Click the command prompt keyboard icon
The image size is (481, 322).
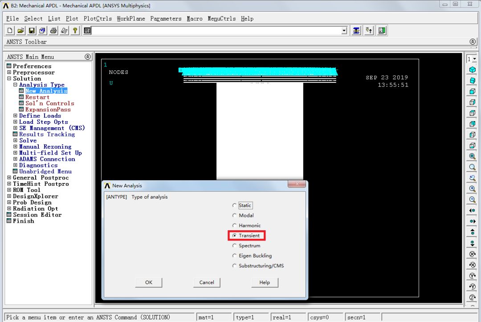(87, 31)
